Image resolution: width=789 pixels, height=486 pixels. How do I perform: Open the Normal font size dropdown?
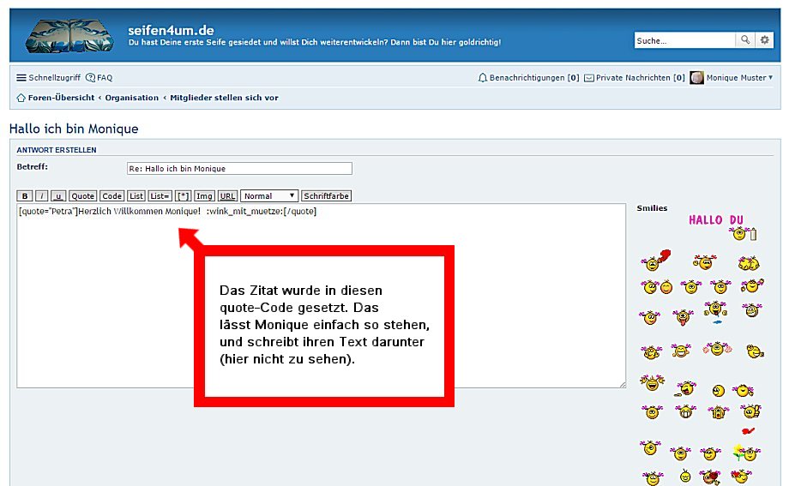click(x=269, y=195)
